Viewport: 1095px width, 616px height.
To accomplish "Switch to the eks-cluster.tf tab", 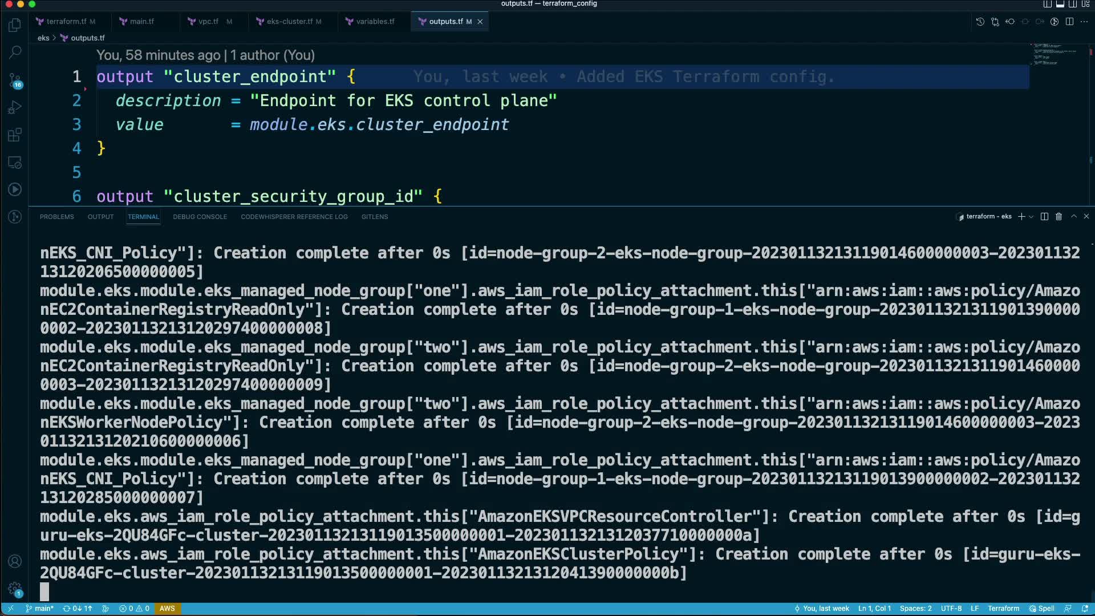I will coord(289,22).
